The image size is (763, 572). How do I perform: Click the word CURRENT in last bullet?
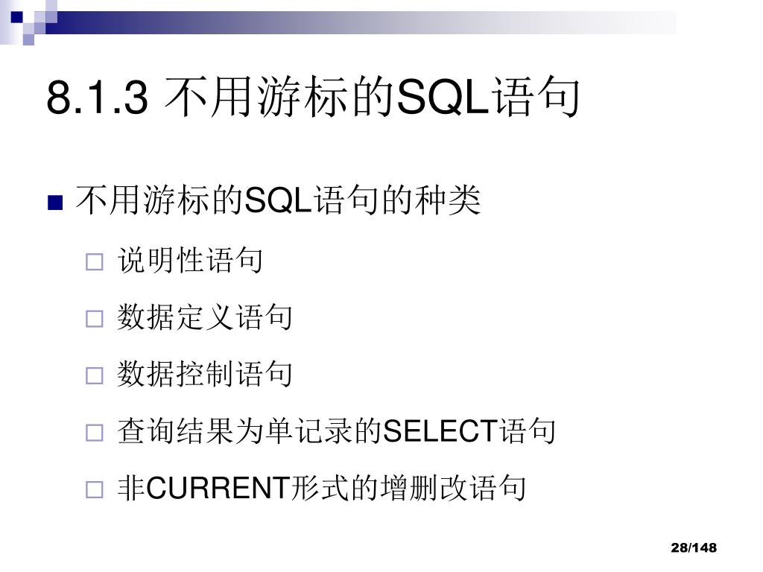[x=218, y=488]
